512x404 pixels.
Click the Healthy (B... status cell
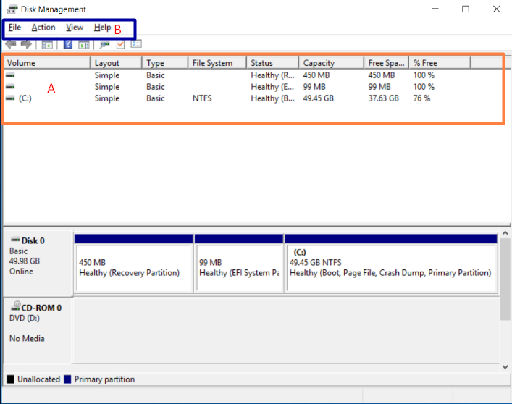(x=272, y=98)
